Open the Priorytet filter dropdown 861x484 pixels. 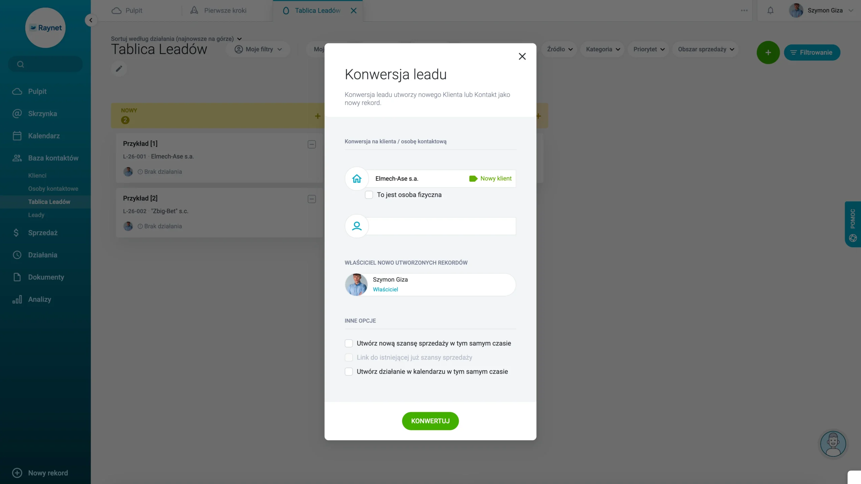click(648, 49)
